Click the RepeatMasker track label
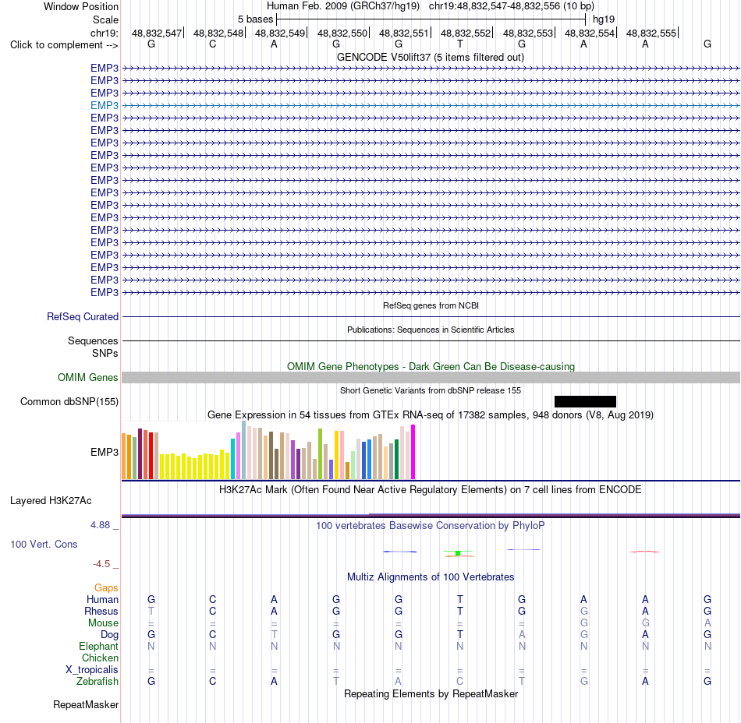Image resolution: width=741 pixels, height=723 pixels. coord(86,704)
